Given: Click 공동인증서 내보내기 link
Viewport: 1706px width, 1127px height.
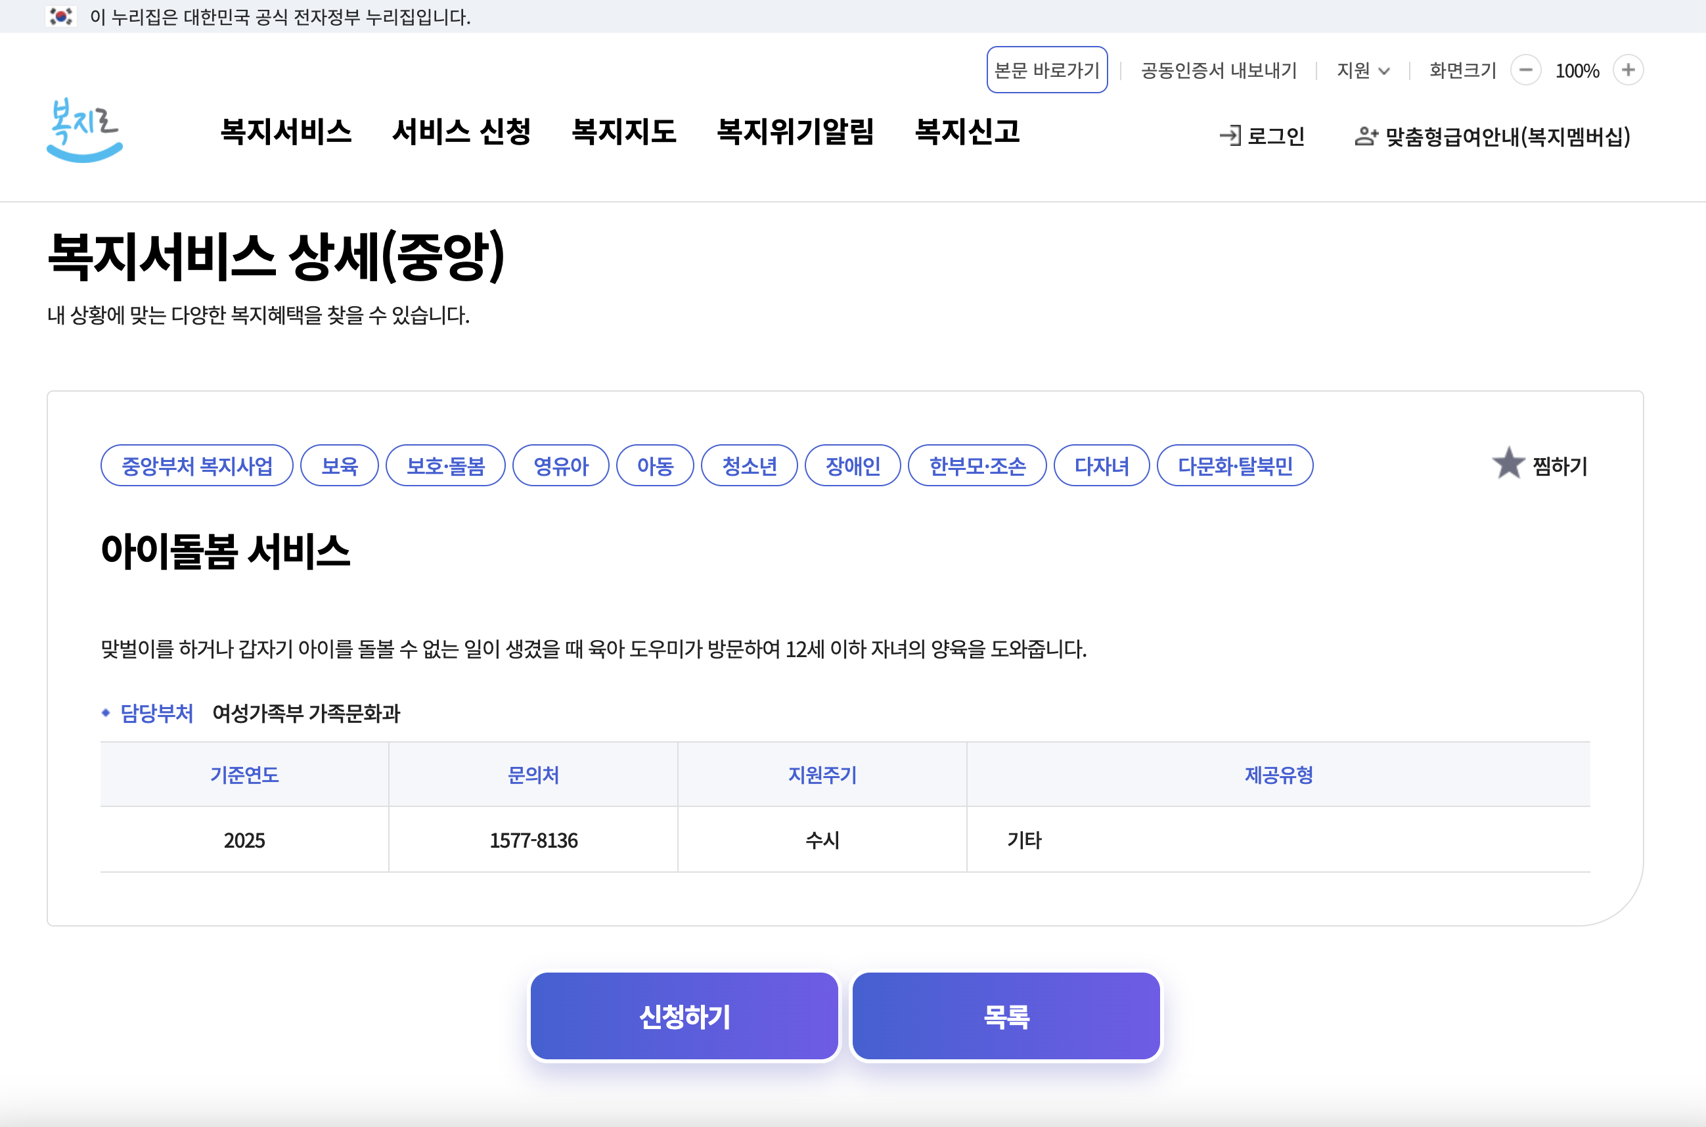Looking at the screenshot, I should [x=1219, y=70].
